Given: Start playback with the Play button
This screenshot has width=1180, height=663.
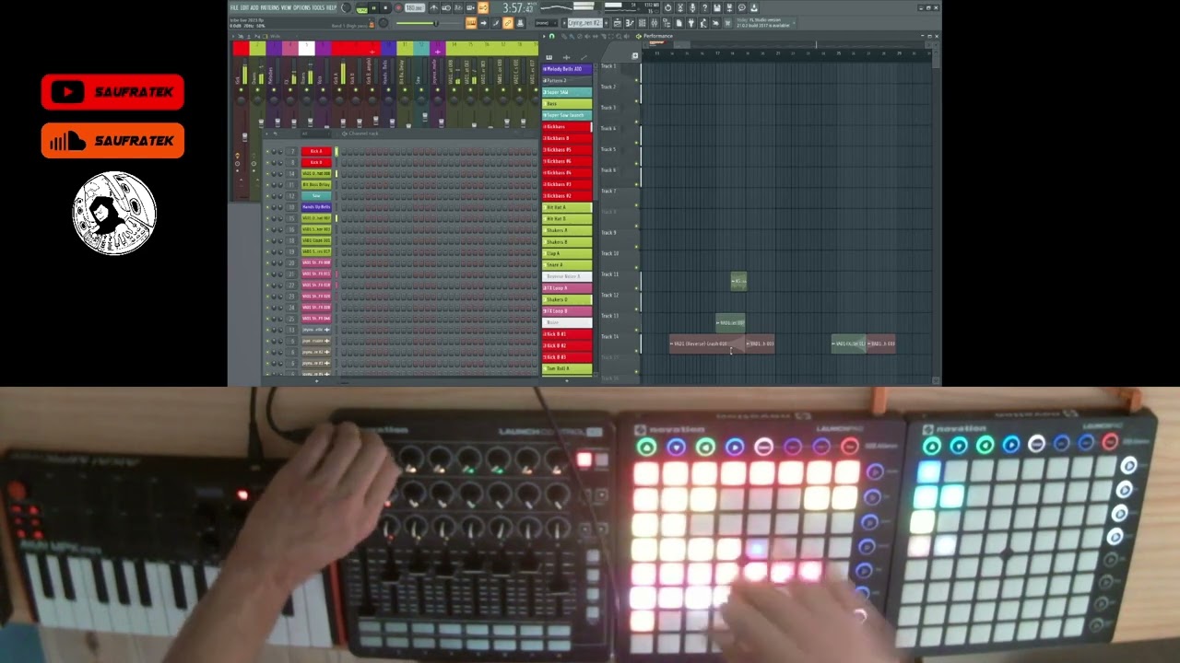Looking at the screenshot, I should pos(374,8).
